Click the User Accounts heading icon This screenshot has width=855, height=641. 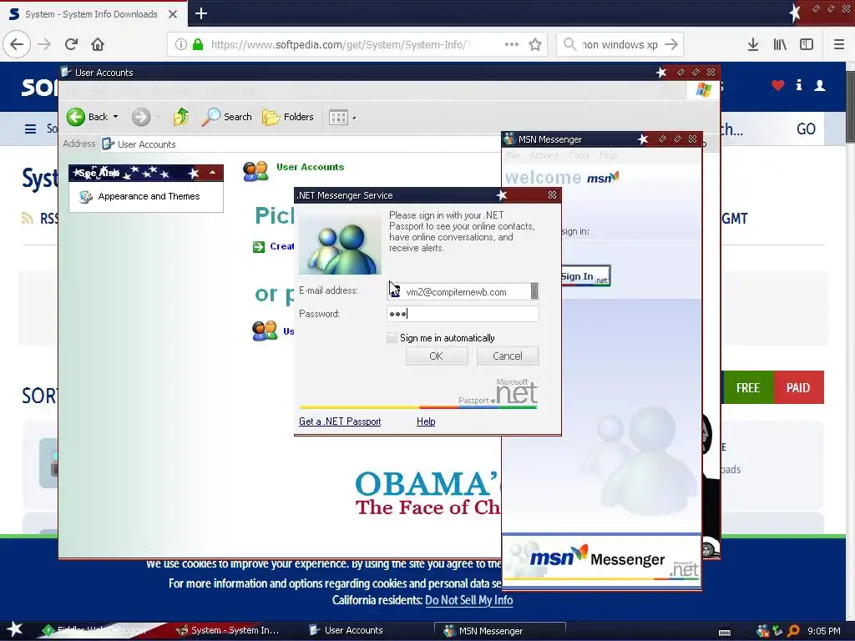tap(255, 171)
